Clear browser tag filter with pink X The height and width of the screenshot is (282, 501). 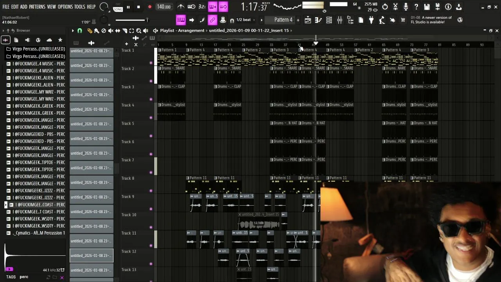click(x=62, y=277)
